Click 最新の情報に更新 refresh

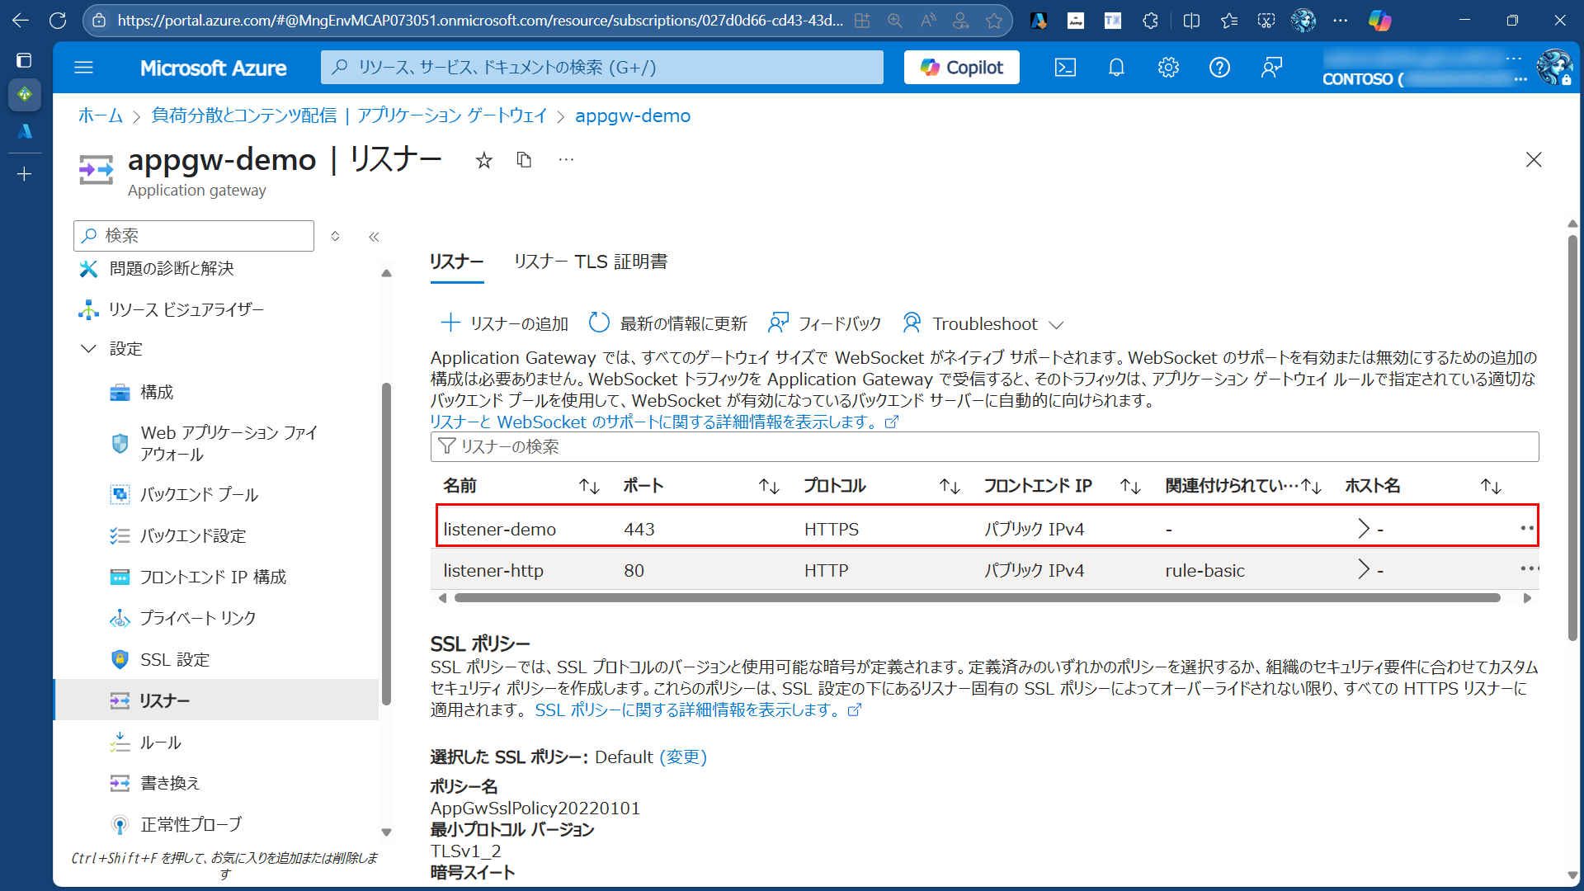[668, 323]
